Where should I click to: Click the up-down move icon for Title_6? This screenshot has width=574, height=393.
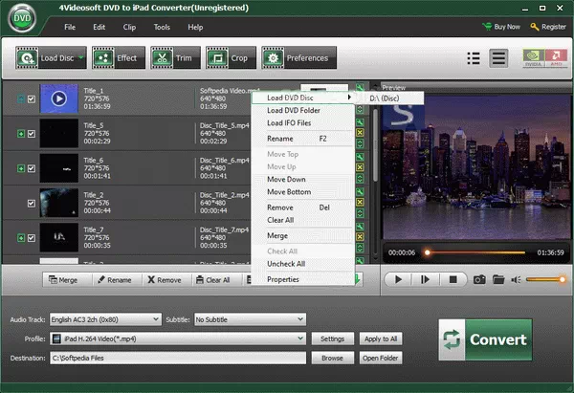point(360,178)
